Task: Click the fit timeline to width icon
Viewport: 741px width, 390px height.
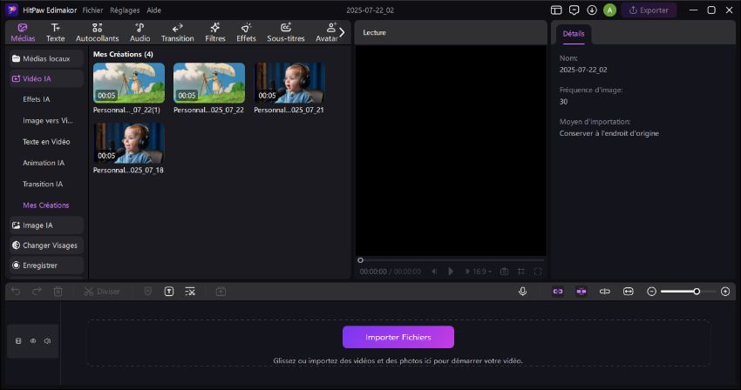Action: click(x=628, y=292)
